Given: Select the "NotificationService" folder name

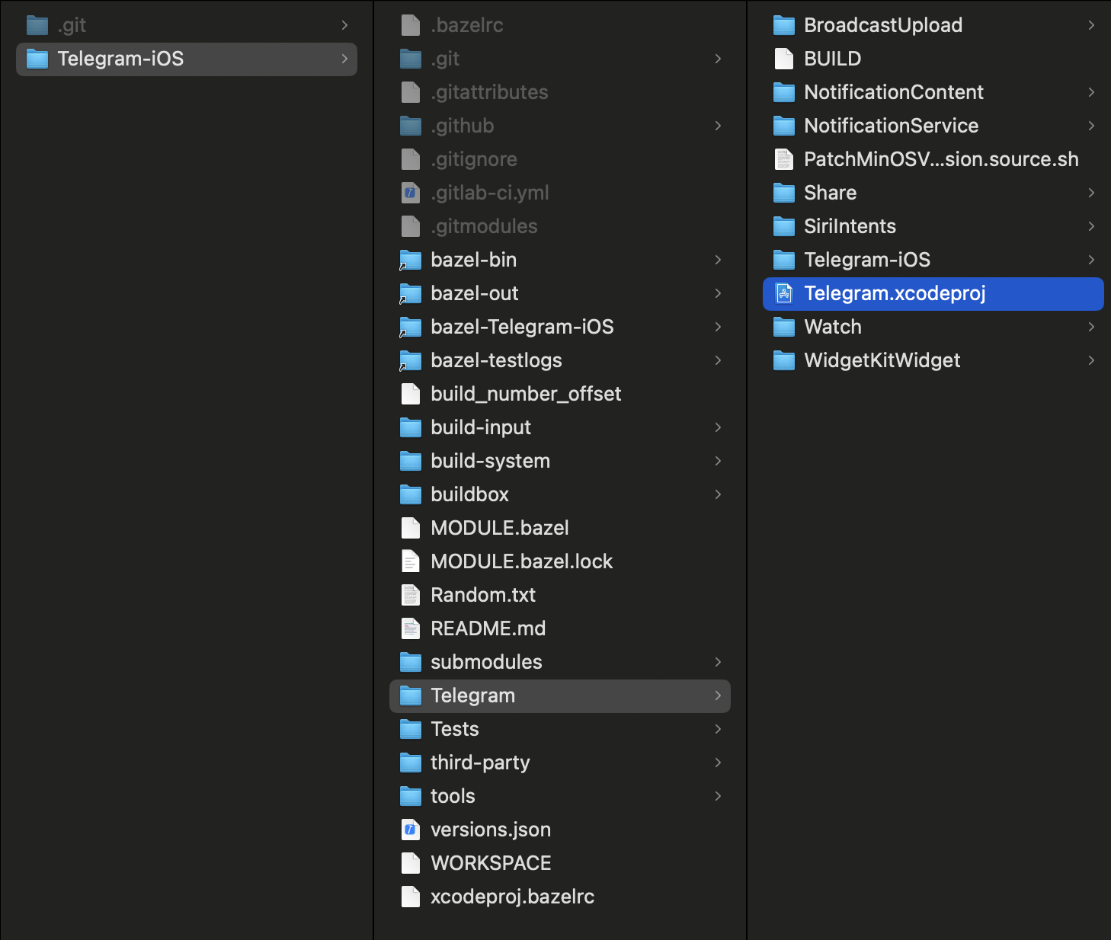Looking at the screenshot, I should coord(891,126).
